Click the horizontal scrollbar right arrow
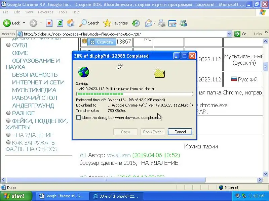Viewport: 269px width, 201px height. click(260, 180)
